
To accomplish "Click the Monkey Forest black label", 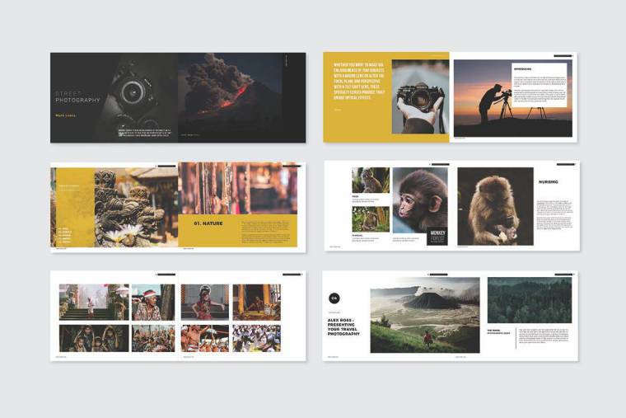I will click(437, 237).
